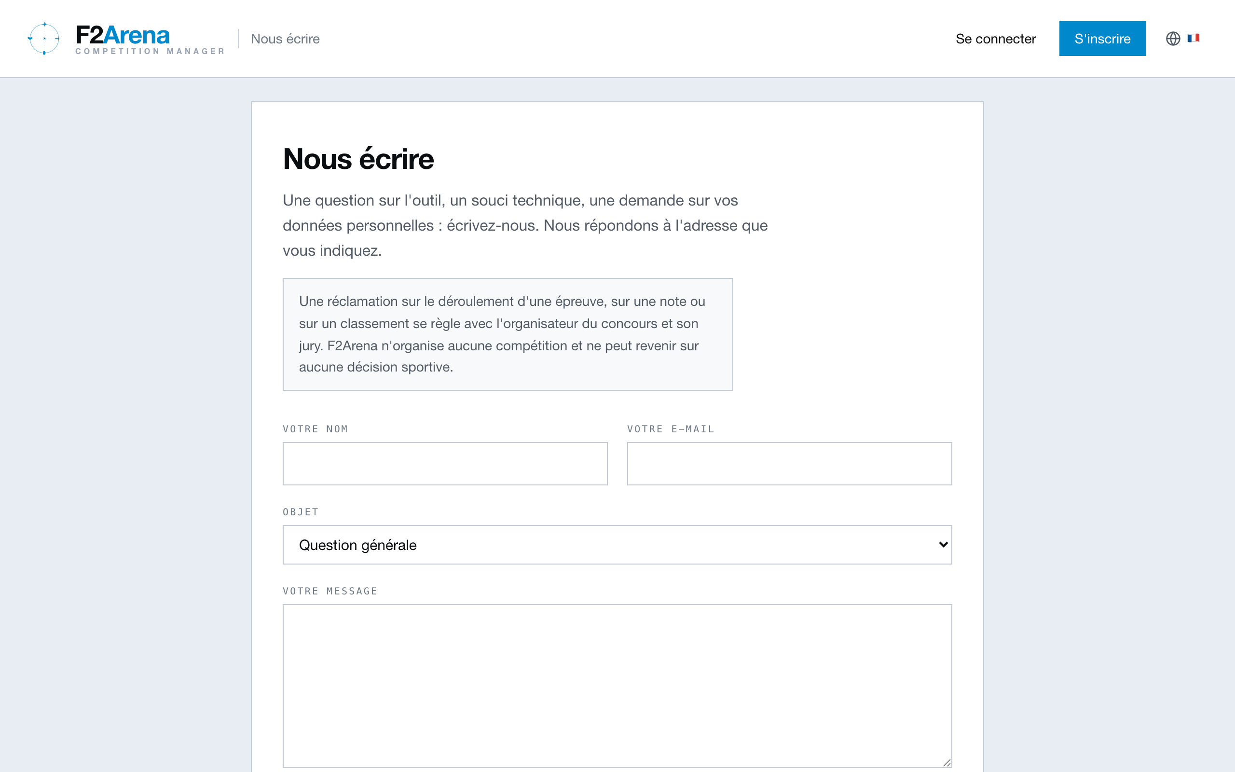Click the message textarea resize handle

click(x=947, y=763)
